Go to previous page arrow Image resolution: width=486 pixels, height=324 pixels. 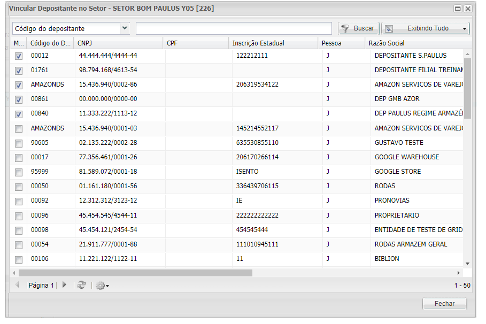(17, 284)
